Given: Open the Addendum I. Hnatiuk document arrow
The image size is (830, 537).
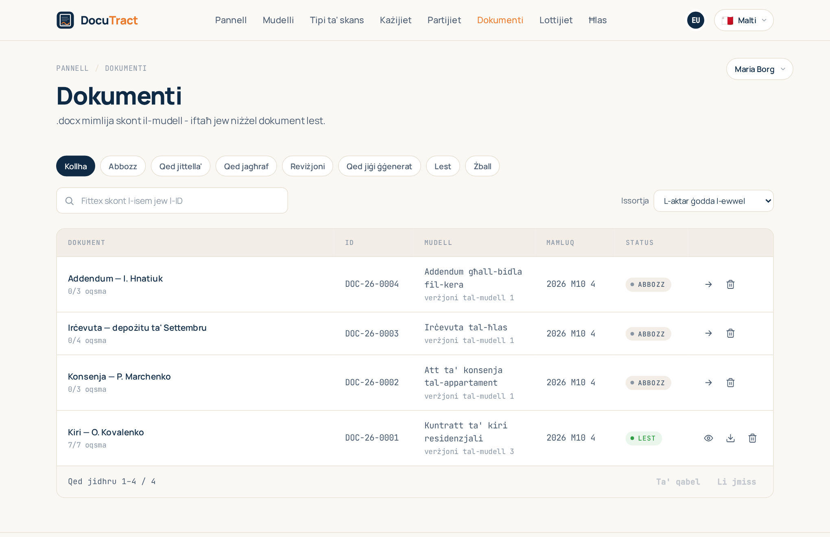Looking at the screenshot, I should pyautogui.click(x=708, y=284).
